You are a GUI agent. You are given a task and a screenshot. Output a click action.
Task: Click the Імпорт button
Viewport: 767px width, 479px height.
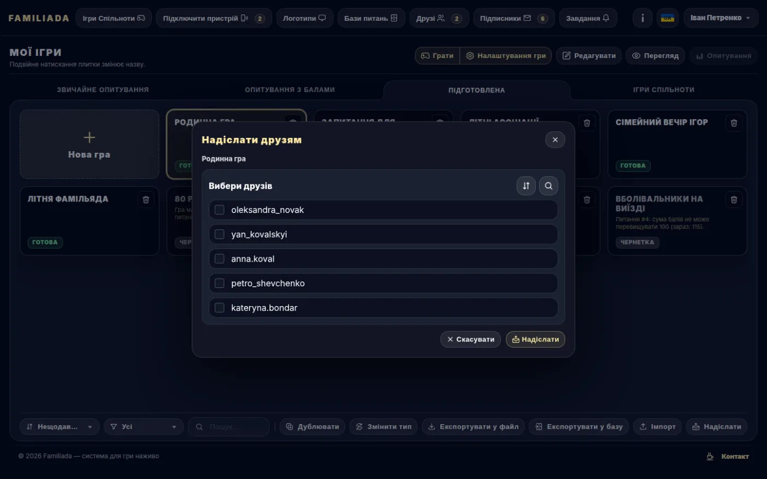[657, 427]
